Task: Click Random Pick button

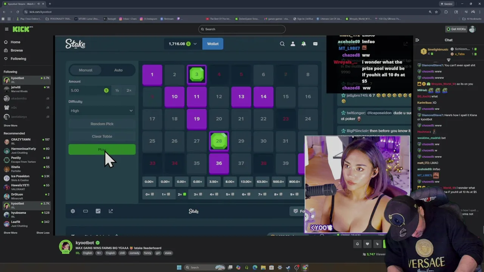Action: [102, 124]
